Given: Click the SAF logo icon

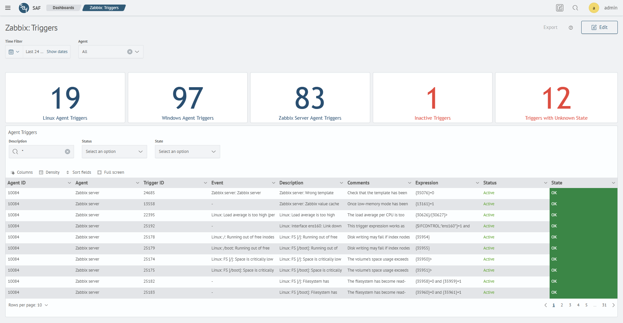Looking at the screenshot, I should [24, 8].
